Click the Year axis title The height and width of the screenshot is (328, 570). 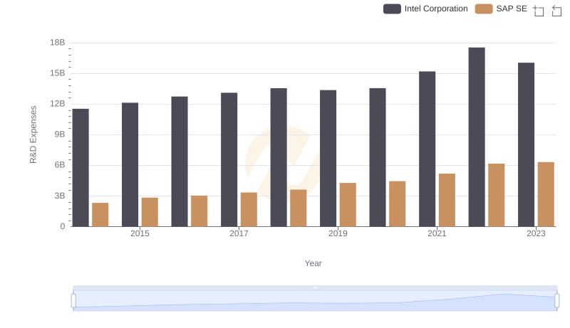pos(313,263)
